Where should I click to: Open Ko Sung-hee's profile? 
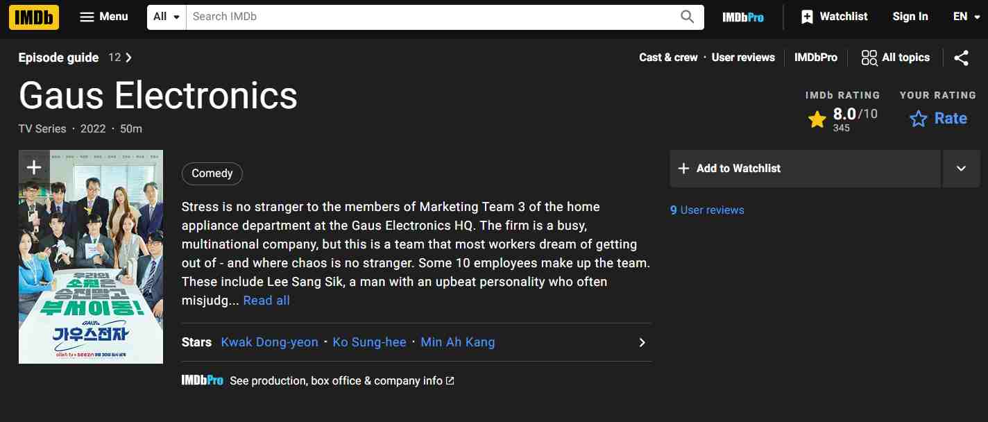click(x=370, y=342)
